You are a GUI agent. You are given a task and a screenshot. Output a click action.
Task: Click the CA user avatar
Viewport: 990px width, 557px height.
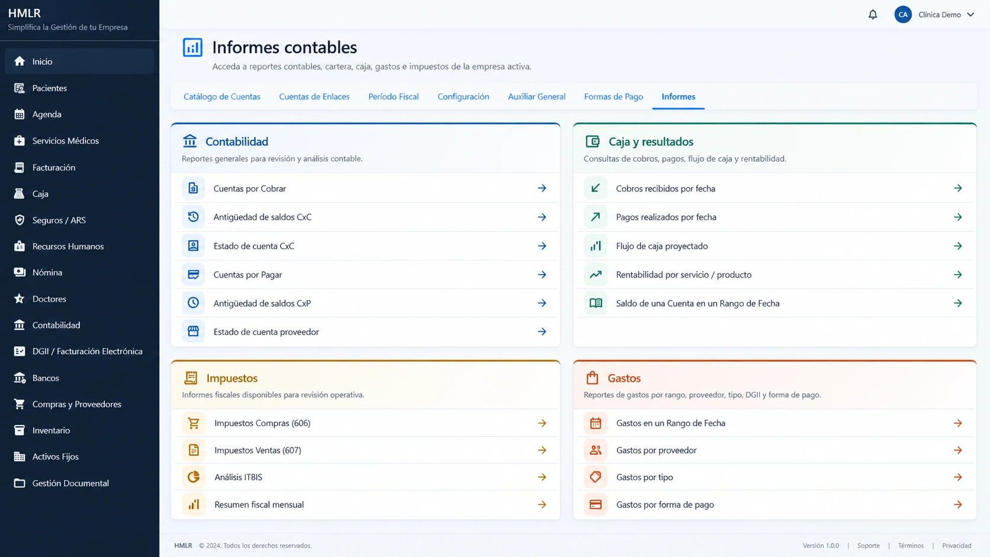click(x=903, y=15)
